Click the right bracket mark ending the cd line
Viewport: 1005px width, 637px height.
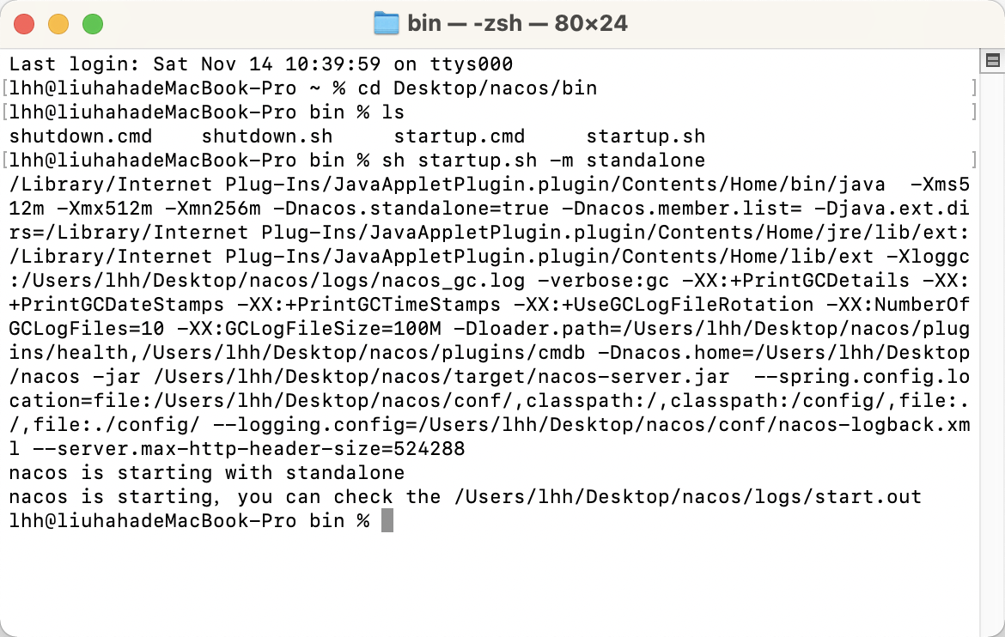point(973,88)
